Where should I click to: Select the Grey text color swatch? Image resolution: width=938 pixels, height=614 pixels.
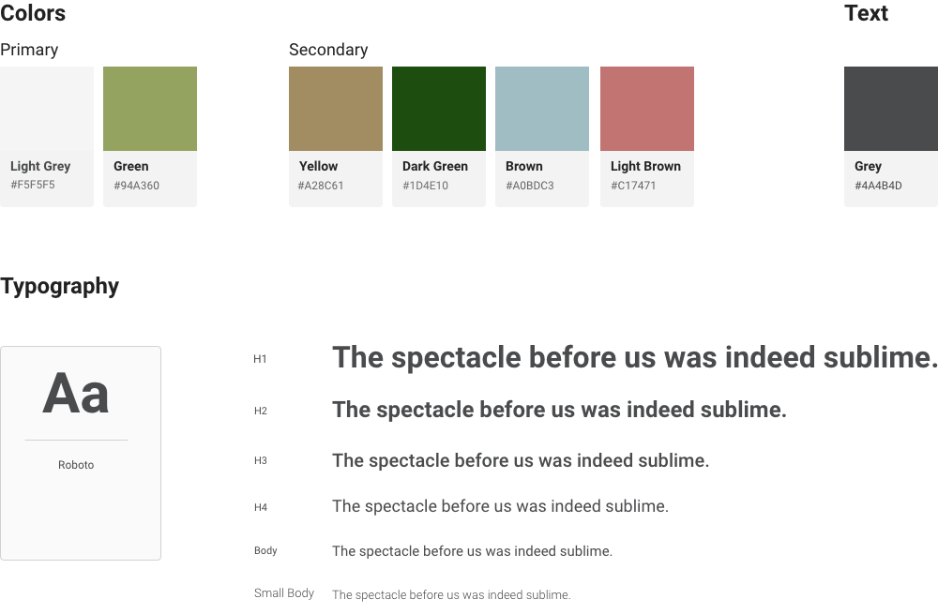point(891,109)
